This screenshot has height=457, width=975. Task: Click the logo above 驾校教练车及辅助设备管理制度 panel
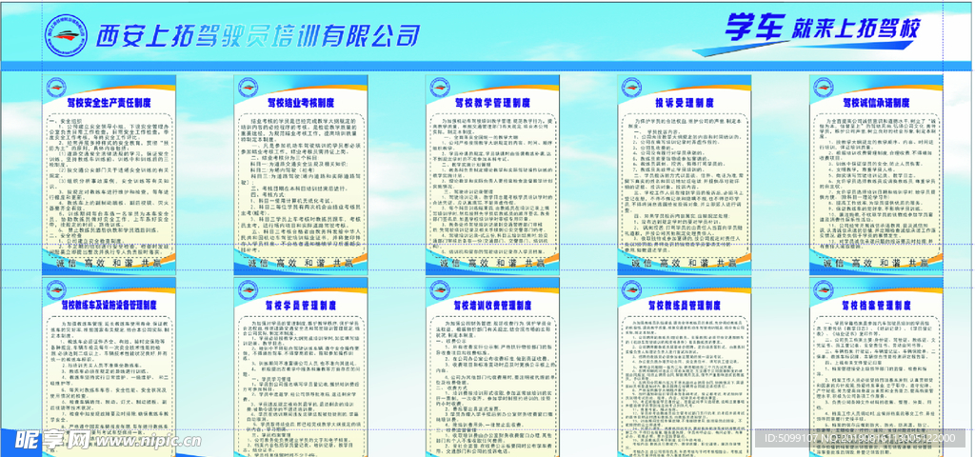point(56,289)
